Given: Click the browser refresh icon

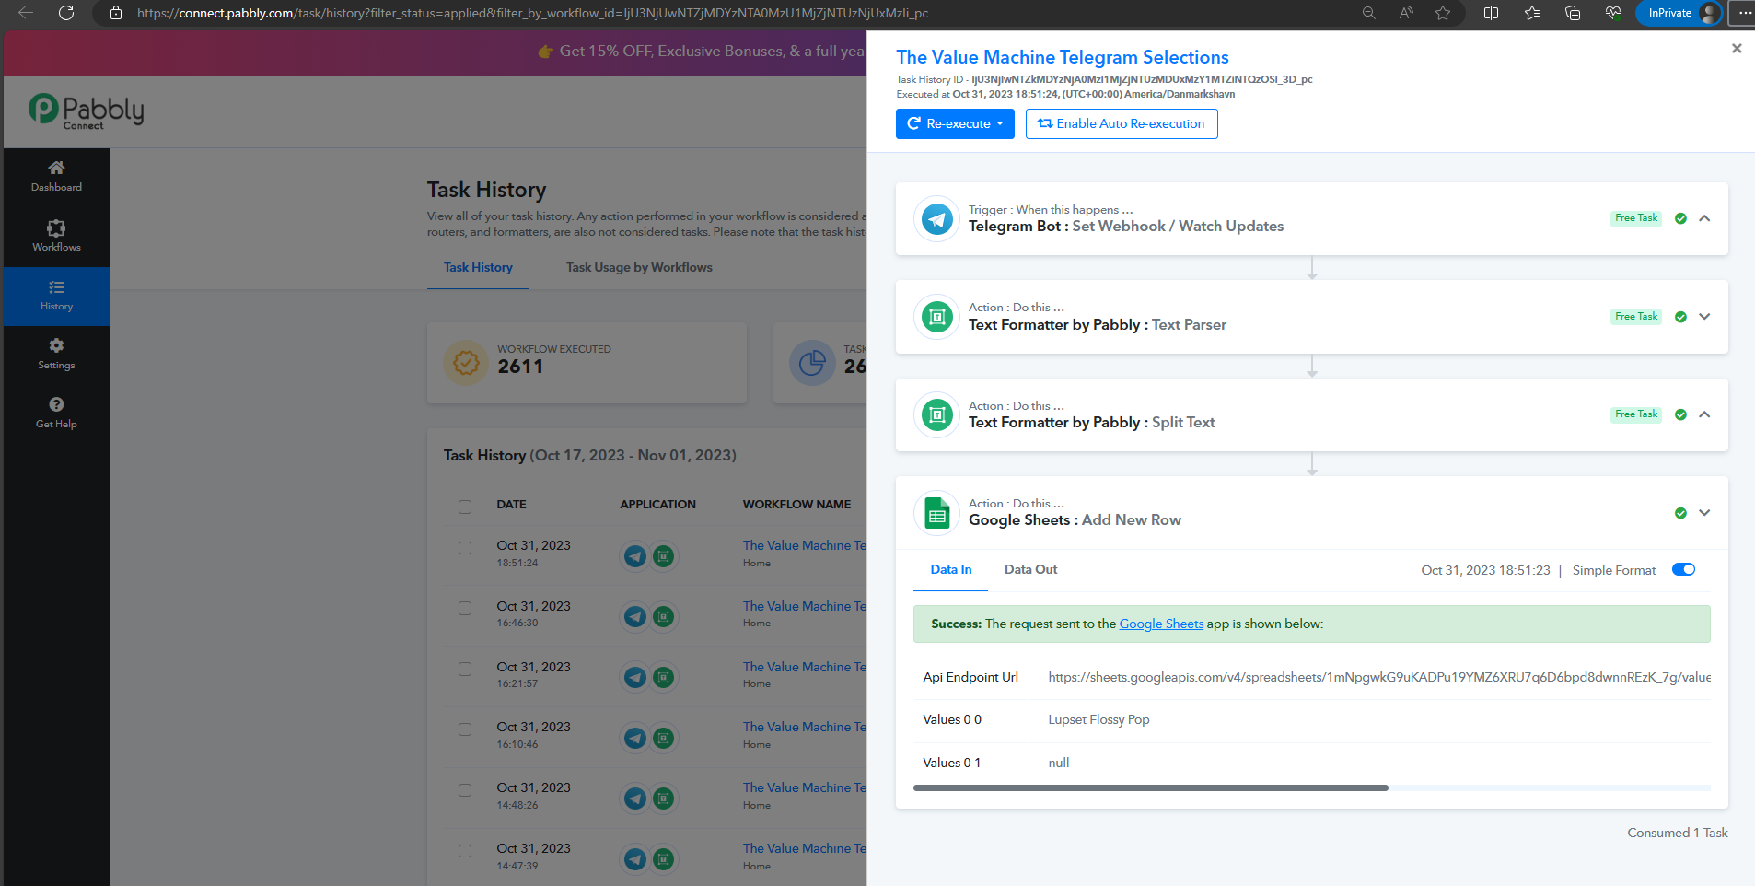Looking at the screenshot, I should pyautogui.click(x=66, y=13).
